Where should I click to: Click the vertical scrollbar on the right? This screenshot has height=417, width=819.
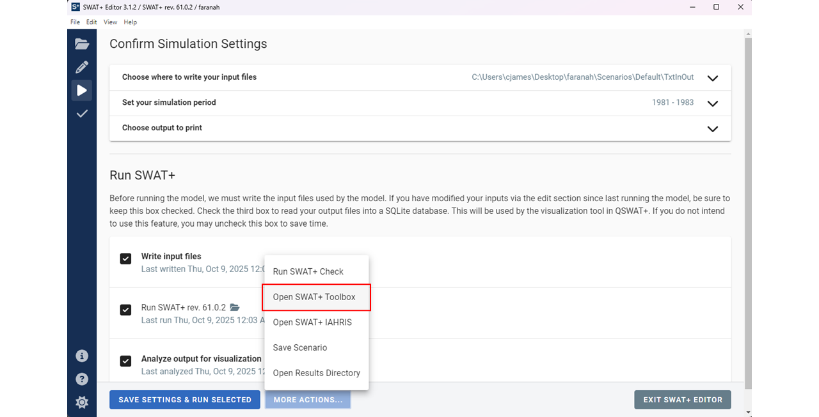748,211
